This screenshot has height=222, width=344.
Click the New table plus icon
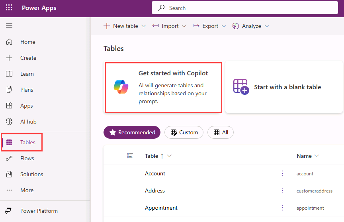[x=107, y=26]
